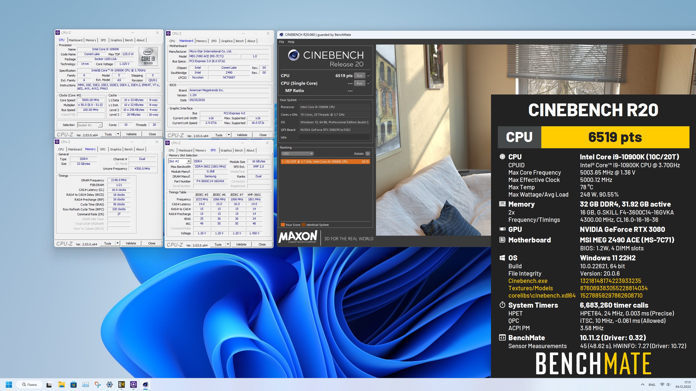Click the Cinebench sphere logo in the header
Image resolution: width=696 pixels, height=391 pixels.
click(294, 55)
